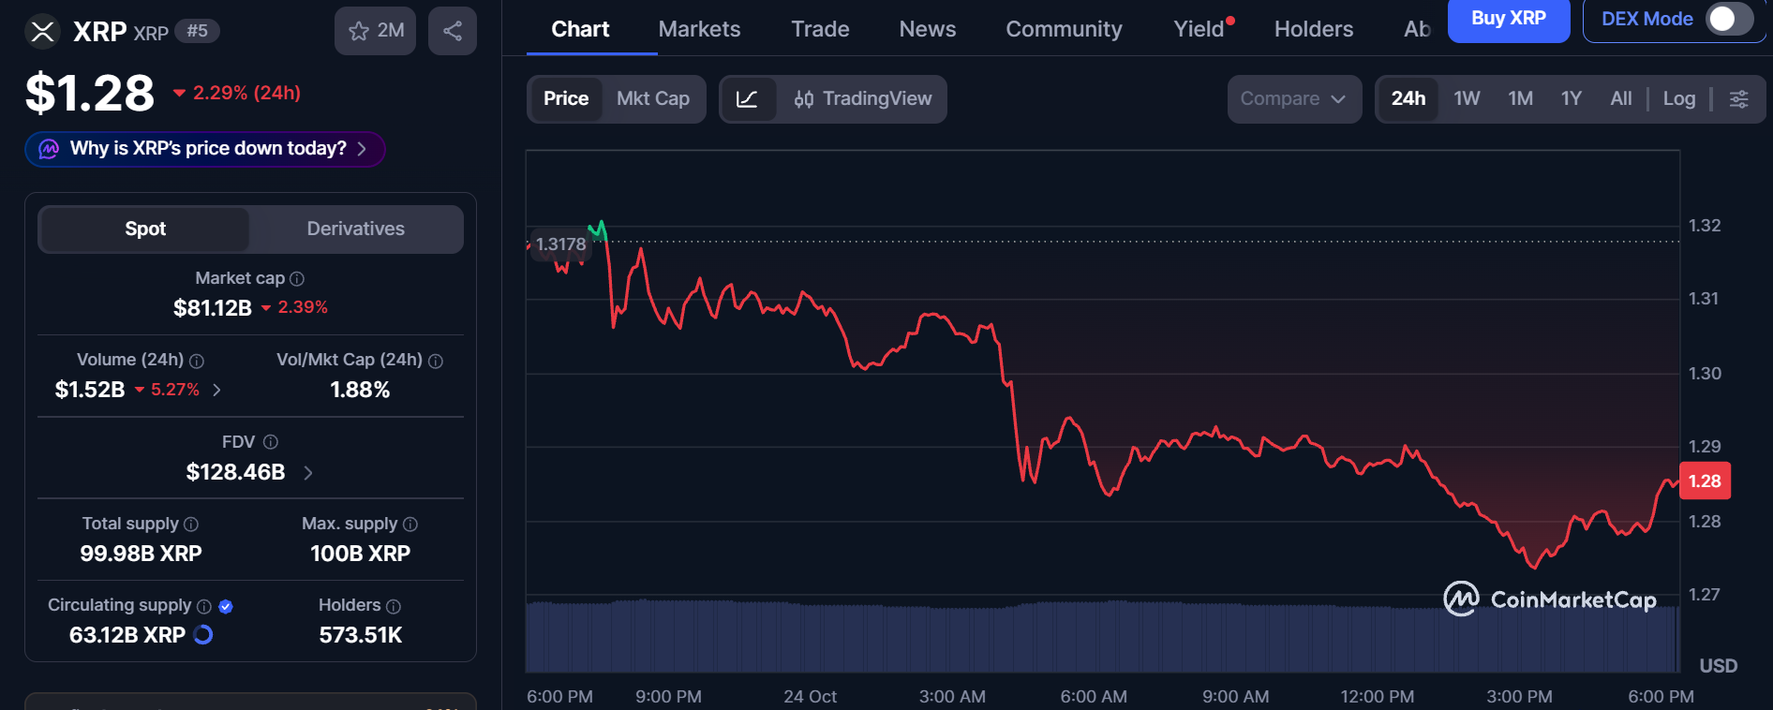Expand FDV details chevron

pos(308,473)
